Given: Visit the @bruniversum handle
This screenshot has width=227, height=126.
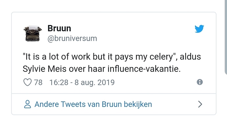Looking at the screenshot, I should (x=72, y=38).
